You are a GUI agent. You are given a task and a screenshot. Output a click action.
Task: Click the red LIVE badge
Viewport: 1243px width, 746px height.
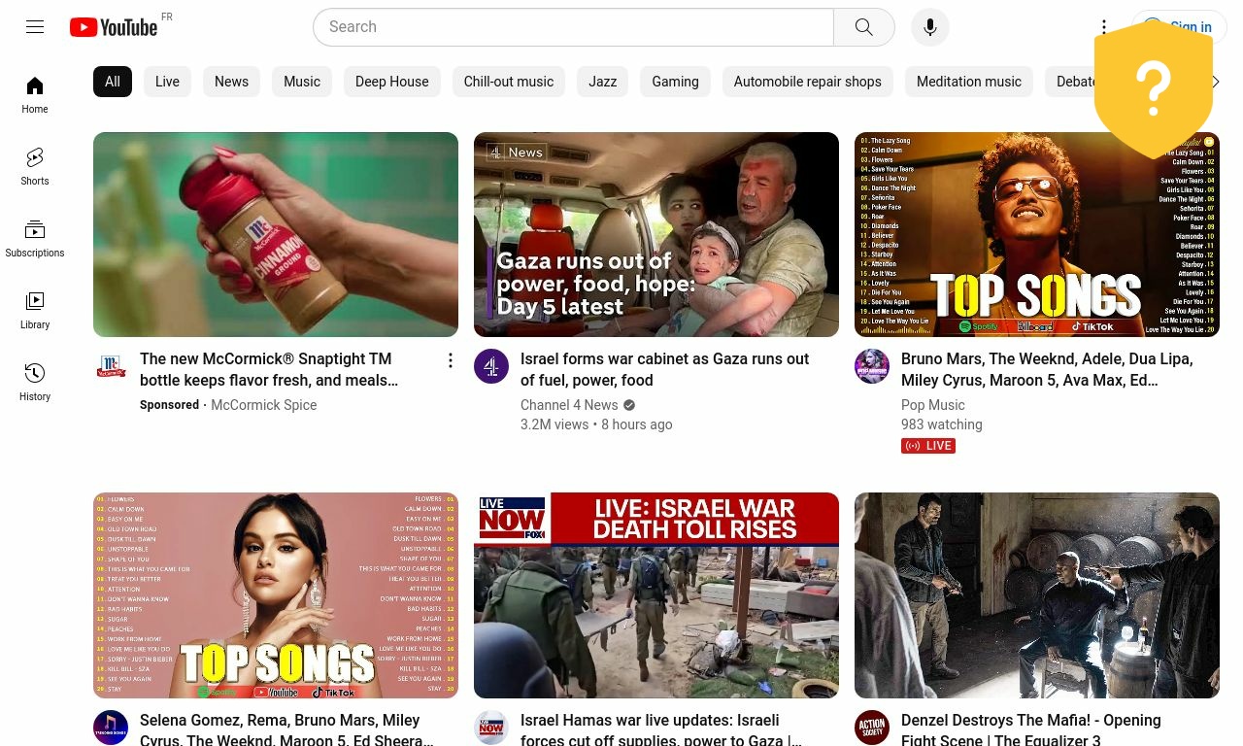(928, 446)
